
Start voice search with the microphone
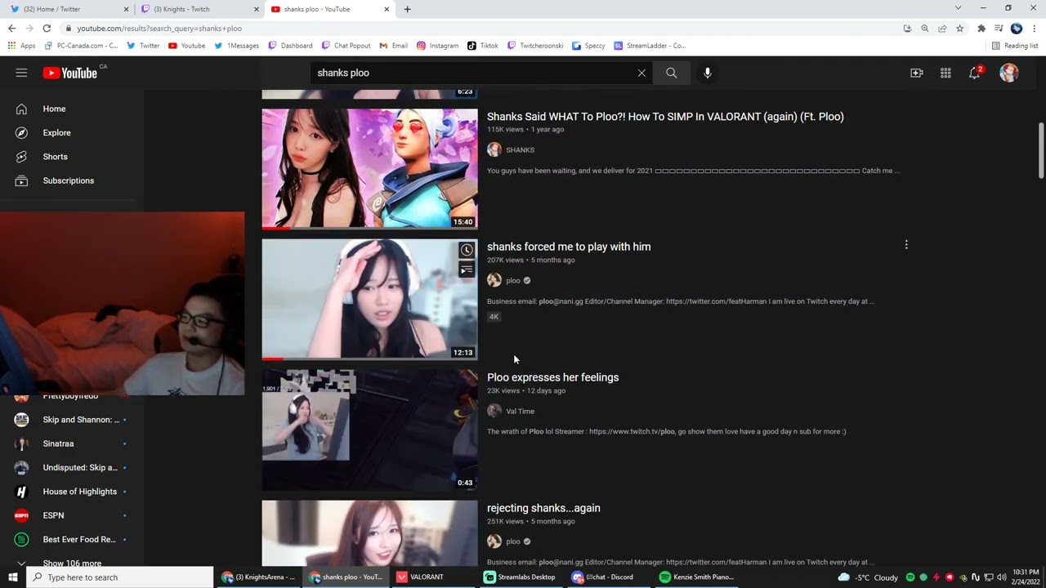708,73
